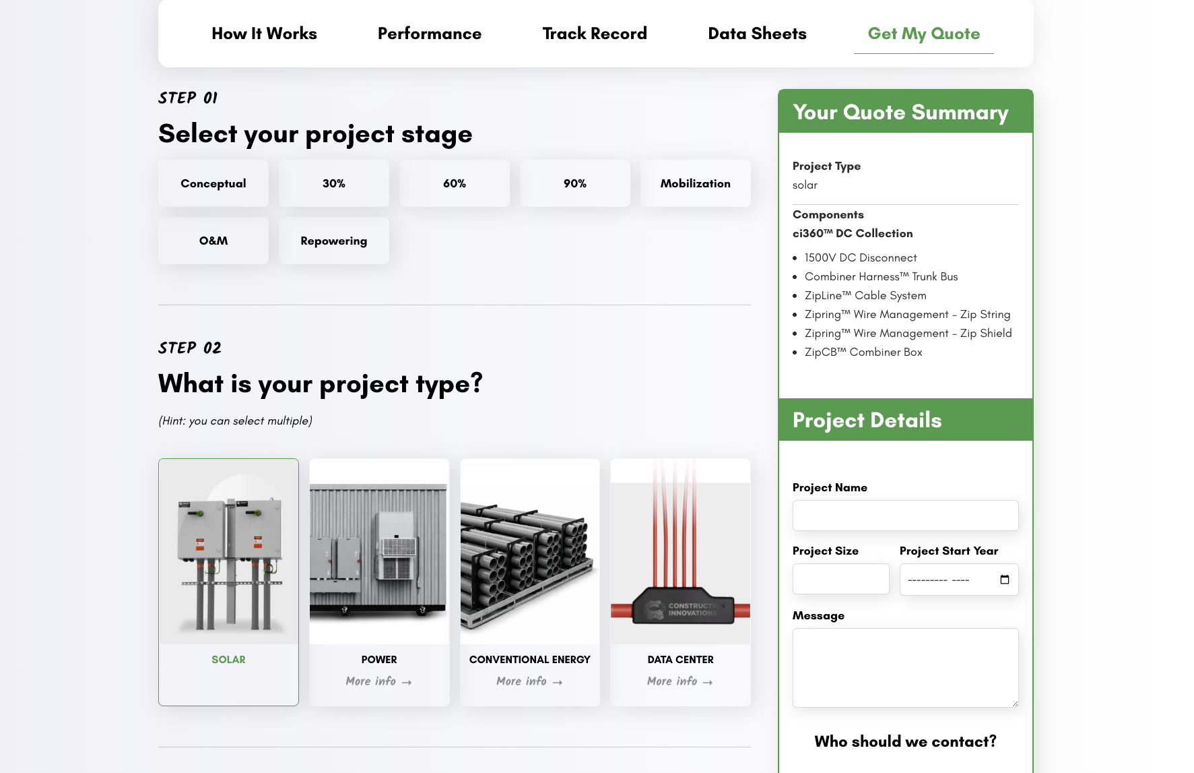Click the arrow next to Power More info
Image resolution: width=1194 pixels, height=773 pixels.
point(407,682)
